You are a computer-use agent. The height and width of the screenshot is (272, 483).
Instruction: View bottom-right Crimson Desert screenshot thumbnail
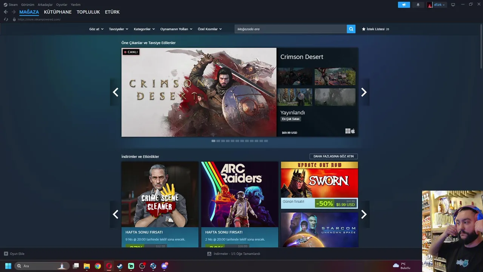335,97
